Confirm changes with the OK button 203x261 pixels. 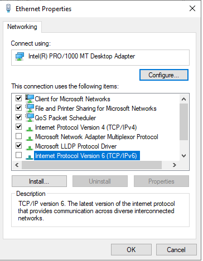pos(131,250)
